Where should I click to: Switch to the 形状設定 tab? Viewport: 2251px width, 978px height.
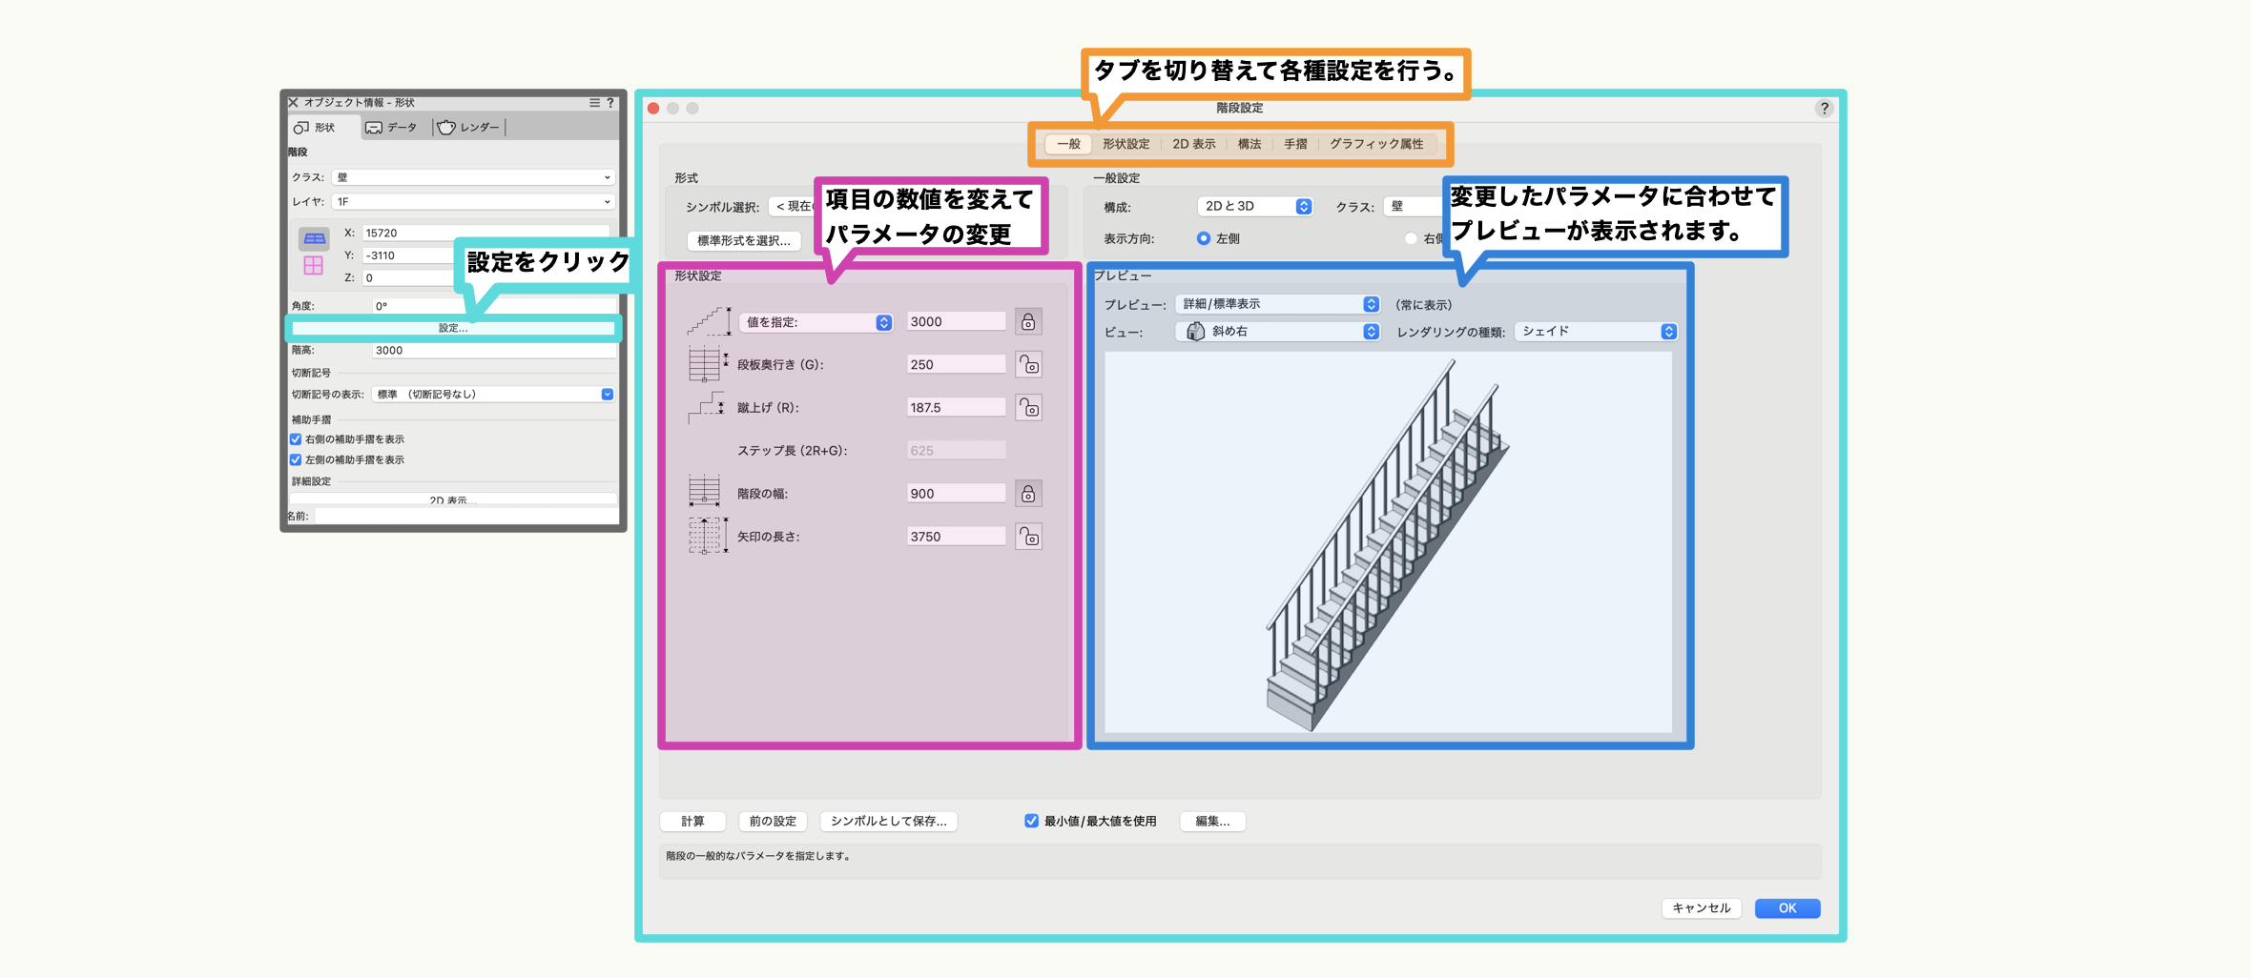[x=1125, y=144]
